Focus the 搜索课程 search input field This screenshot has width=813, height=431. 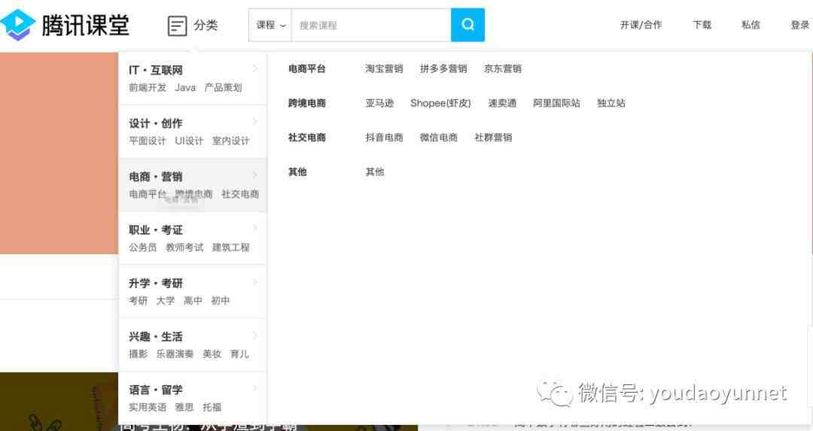tap(371, 25)
